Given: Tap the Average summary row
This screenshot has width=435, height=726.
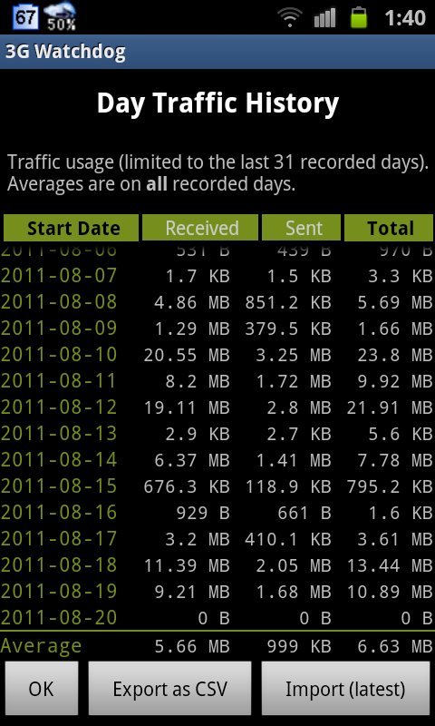Looking at the screenshot, I should (217, 645).
